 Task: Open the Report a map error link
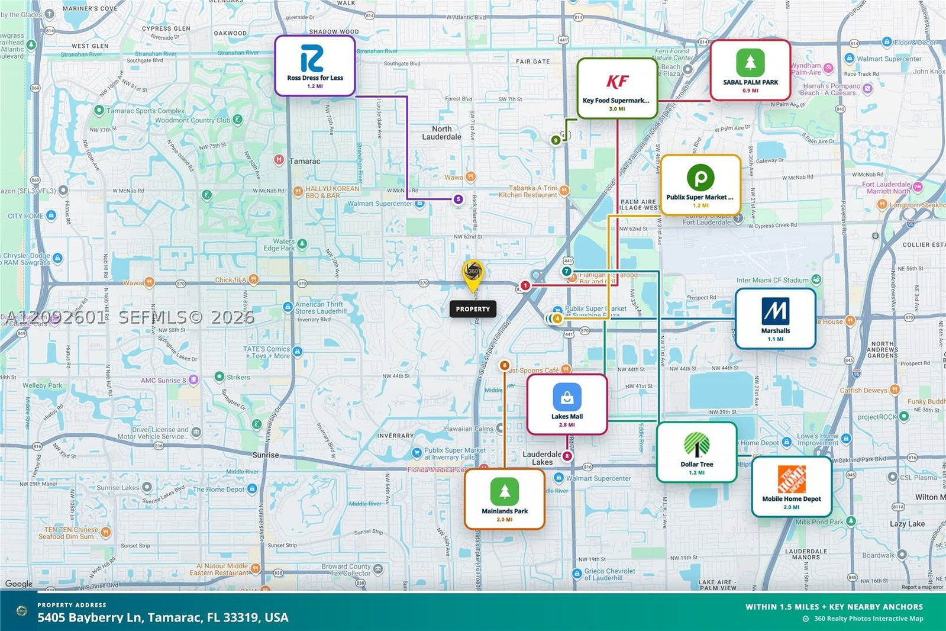point(922,587)
